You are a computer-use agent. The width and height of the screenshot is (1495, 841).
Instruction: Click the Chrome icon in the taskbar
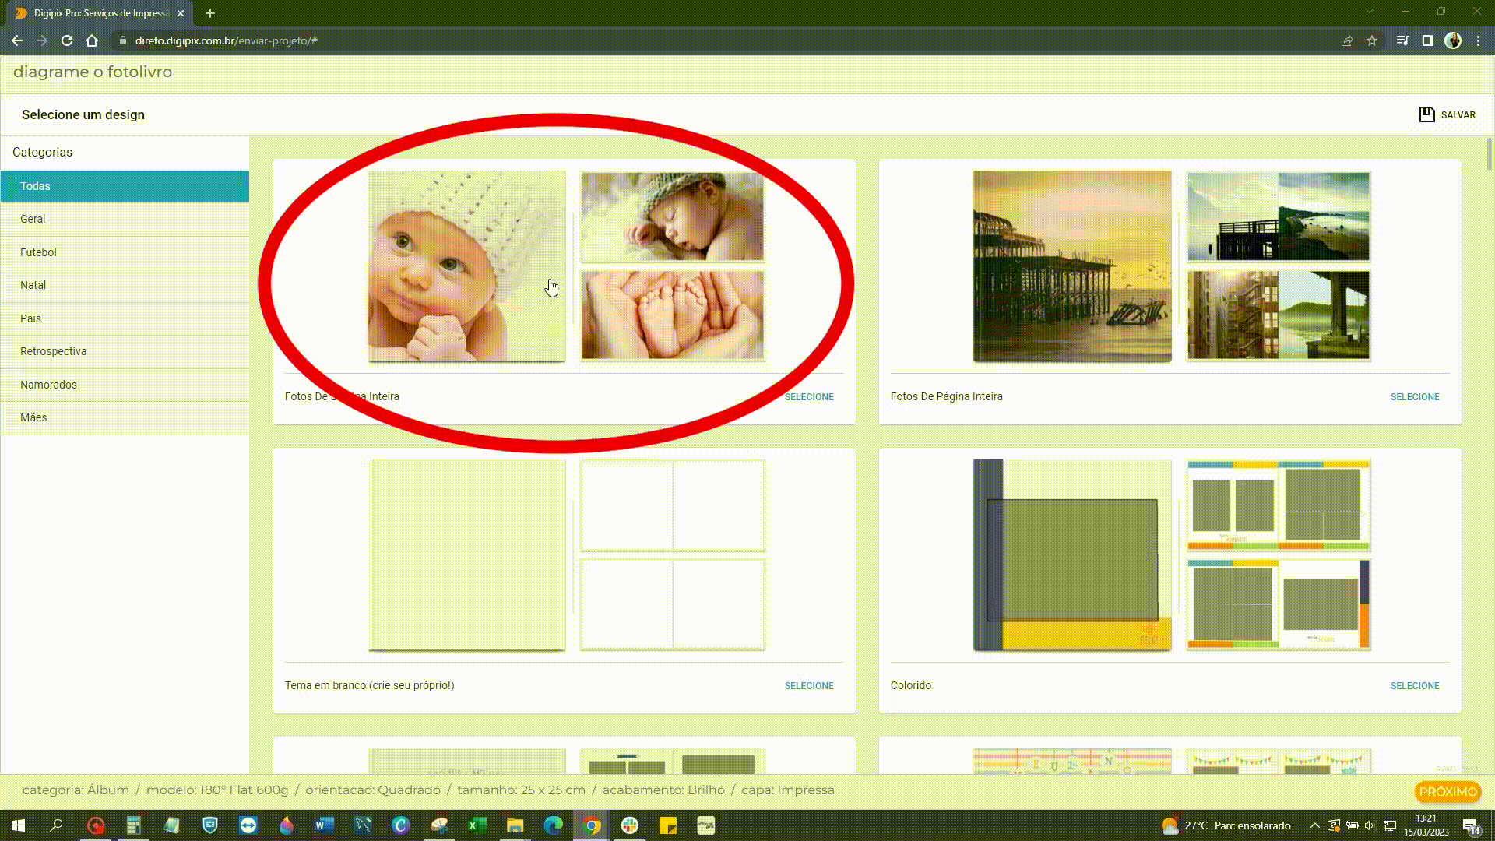[x=592, y=825]
